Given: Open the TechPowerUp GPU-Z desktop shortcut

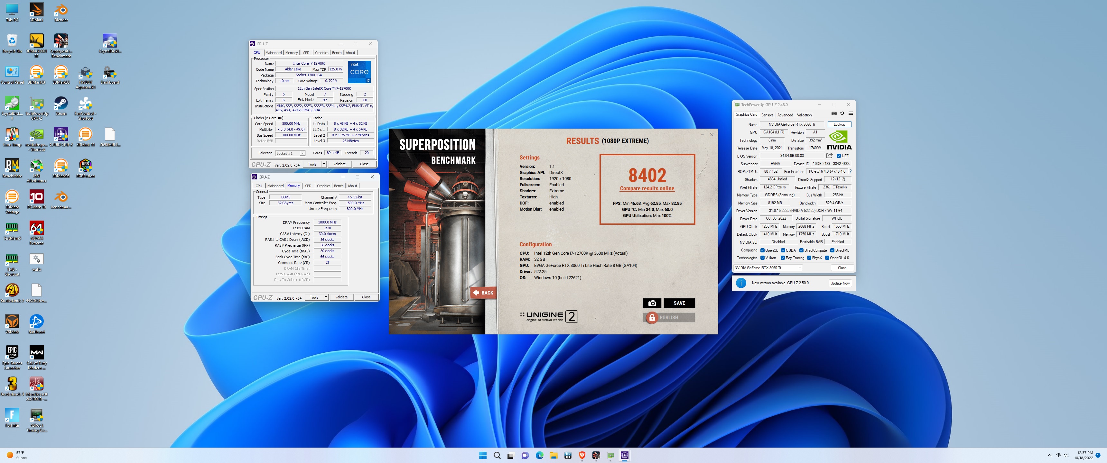Looking at the screenshot, I should (37, 108).
